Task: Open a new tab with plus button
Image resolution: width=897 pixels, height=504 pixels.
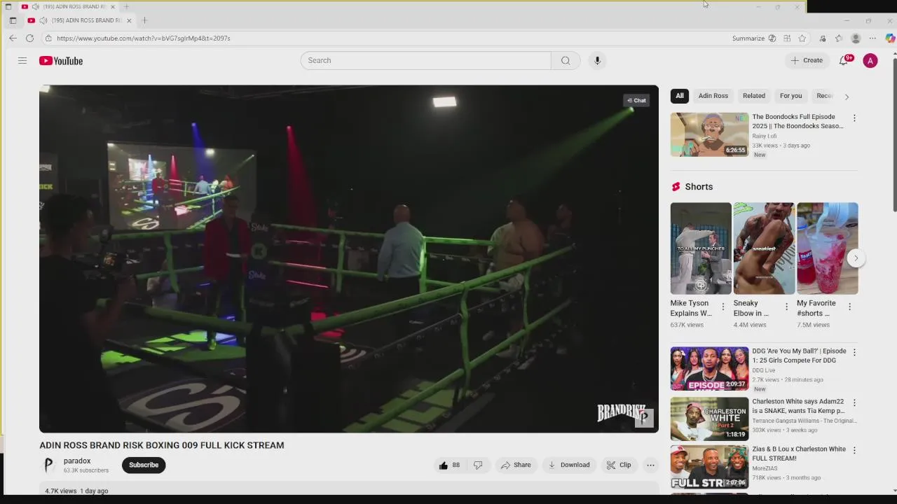Action: tap(144, 21)
